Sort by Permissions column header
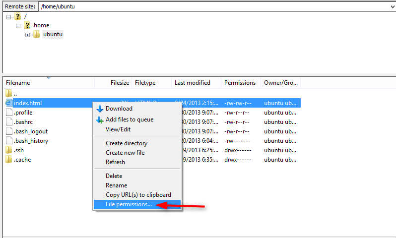This screenshot has height=238, width=396. click(240, 83)
